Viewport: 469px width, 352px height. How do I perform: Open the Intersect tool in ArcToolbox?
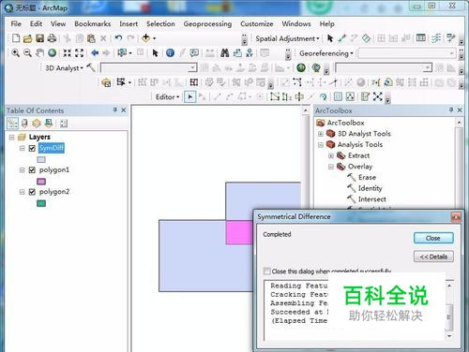coord(372,199)
